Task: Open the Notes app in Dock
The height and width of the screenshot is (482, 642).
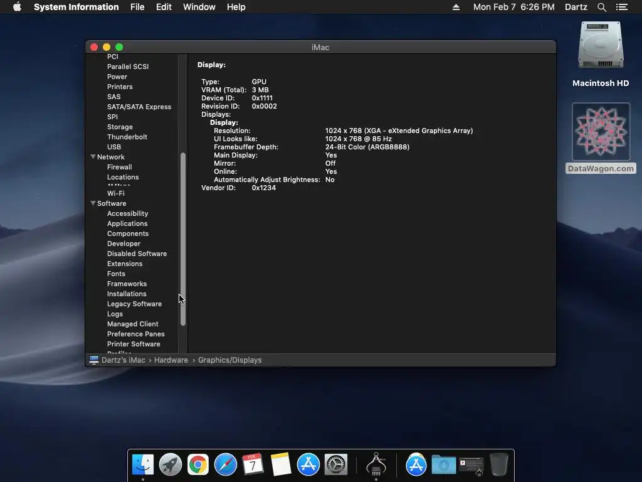Action: tap(280, 465)
